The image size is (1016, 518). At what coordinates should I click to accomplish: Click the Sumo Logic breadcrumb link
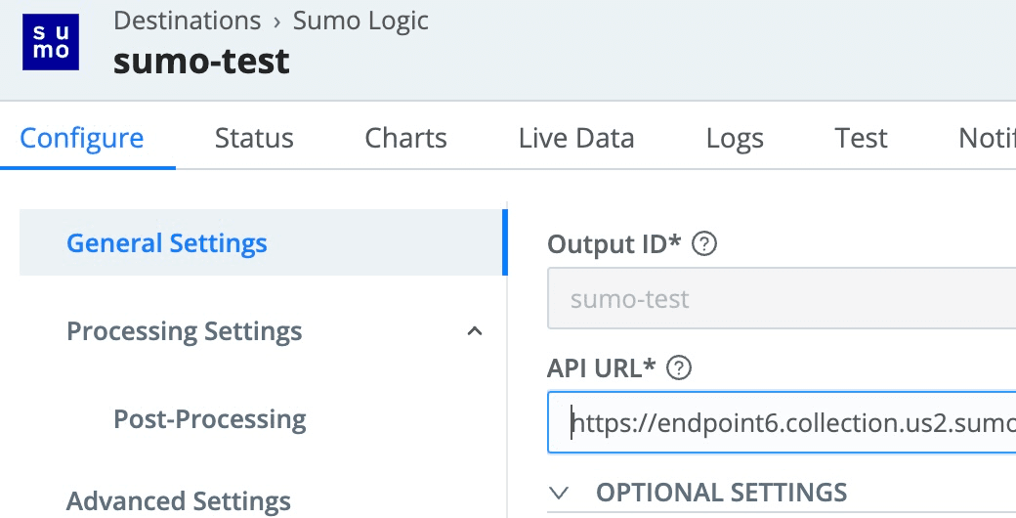360,20
